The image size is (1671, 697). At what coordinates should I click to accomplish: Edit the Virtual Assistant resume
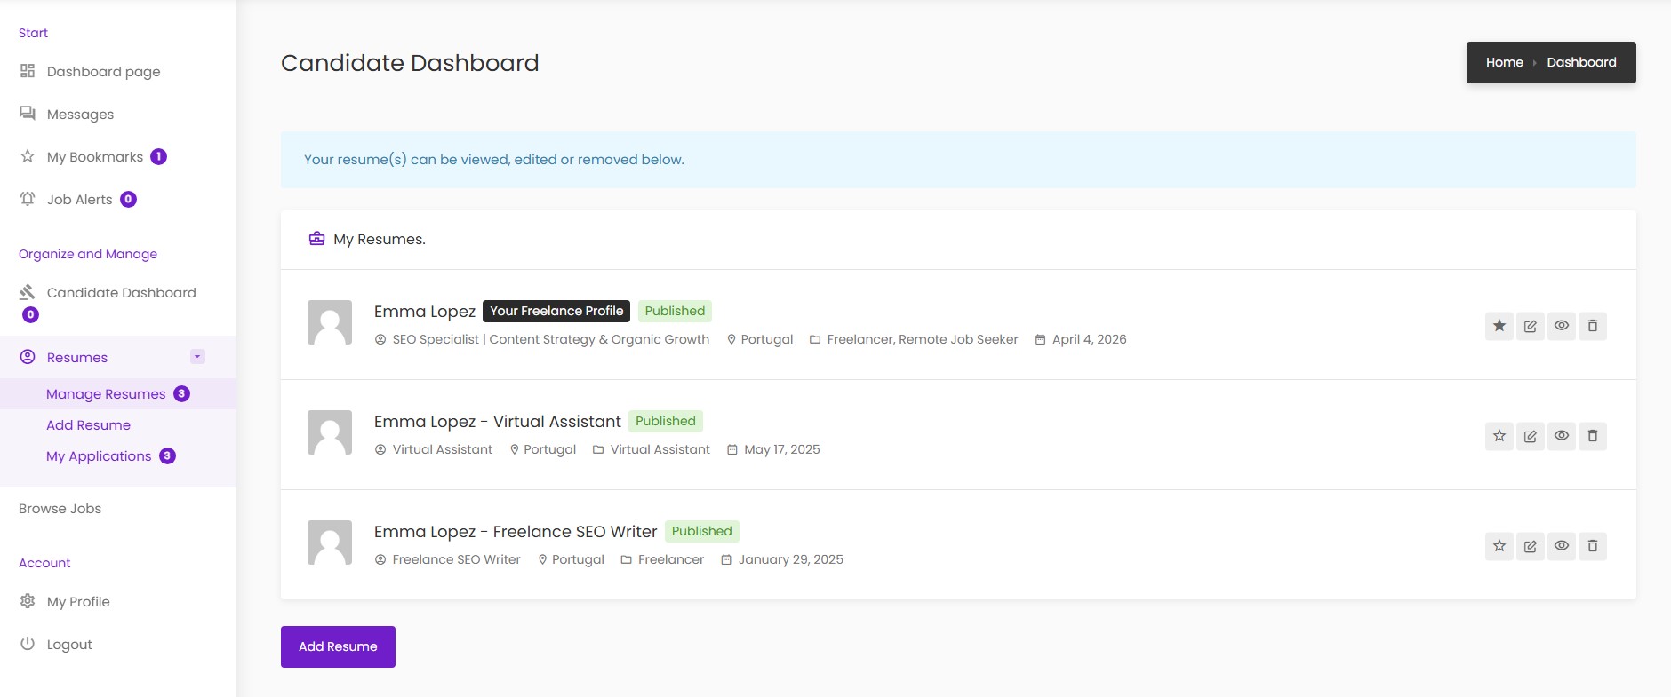(1530, 436)
